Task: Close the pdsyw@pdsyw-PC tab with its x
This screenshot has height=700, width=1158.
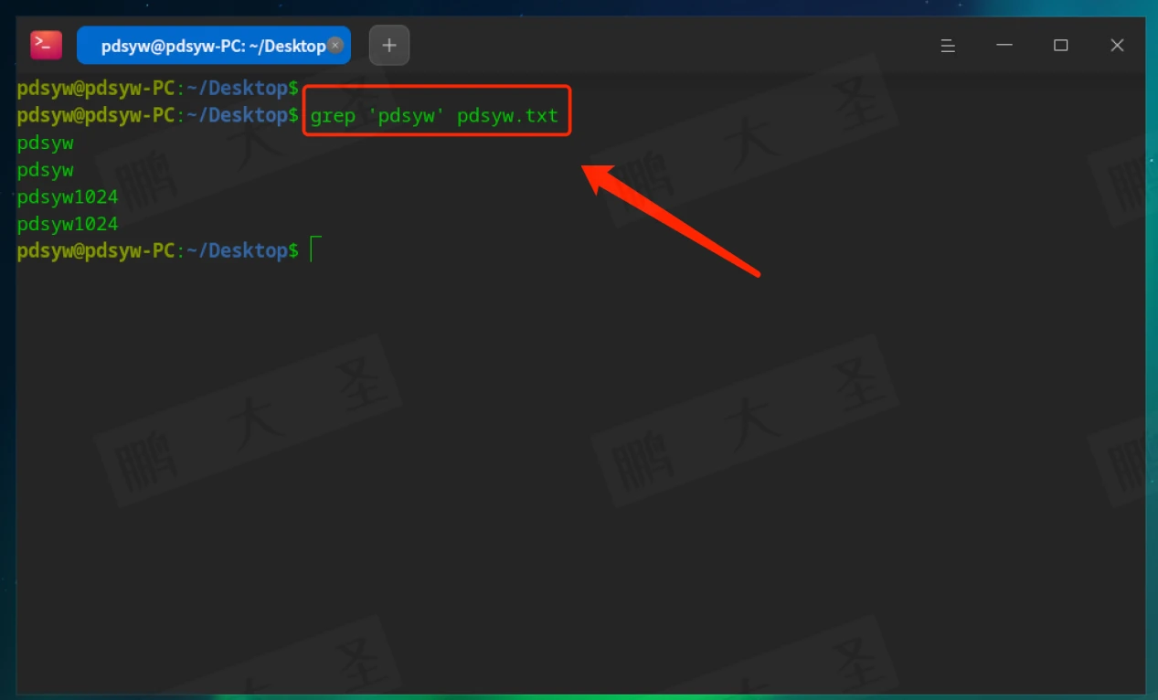Action: pyautogui.click(x=335, y=45)
